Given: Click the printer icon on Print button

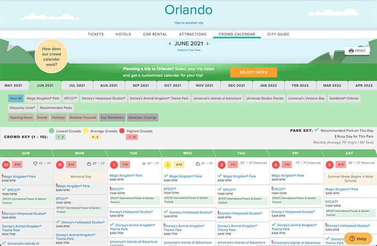Looking at the screenshot, I should [351, 51].
